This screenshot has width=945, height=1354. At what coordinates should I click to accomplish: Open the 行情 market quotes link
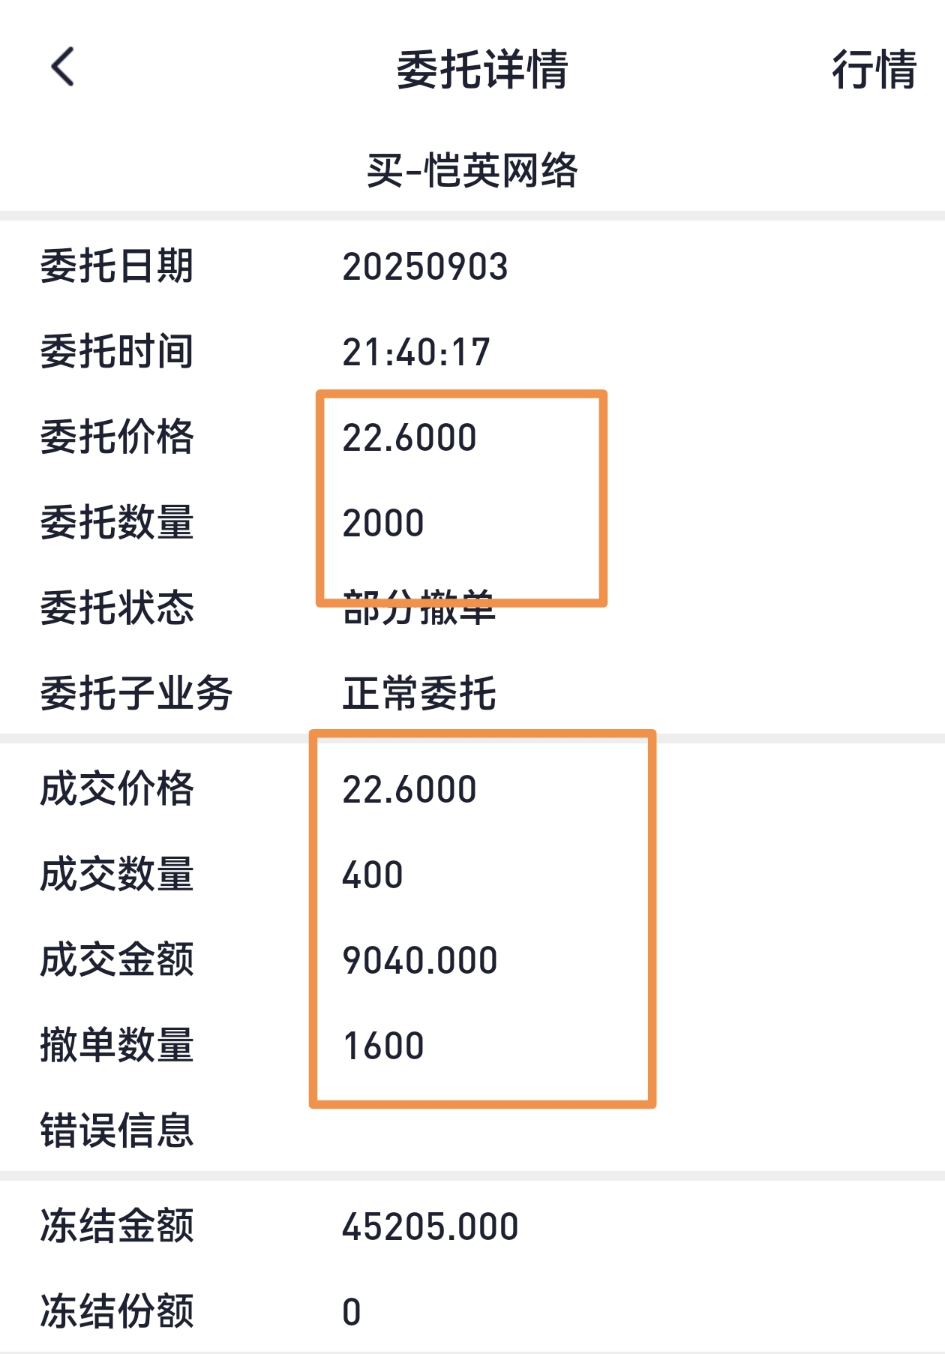pyautogui.click(x=874, y=69)
